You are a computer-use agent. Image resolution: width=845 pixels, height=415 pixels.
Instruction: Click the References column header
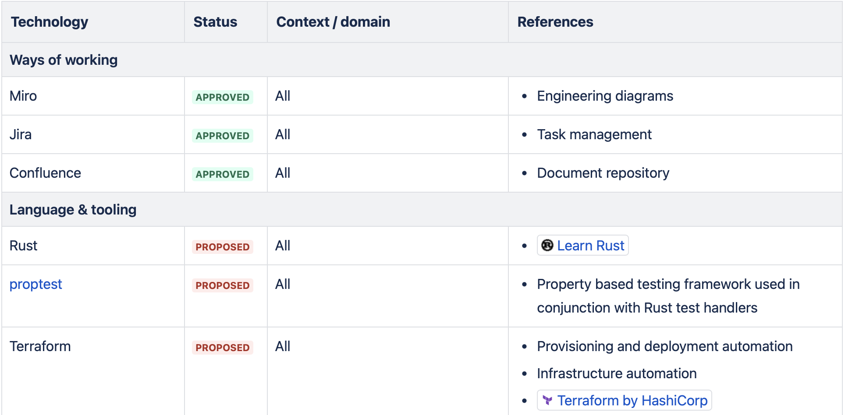tap(555, 21)
